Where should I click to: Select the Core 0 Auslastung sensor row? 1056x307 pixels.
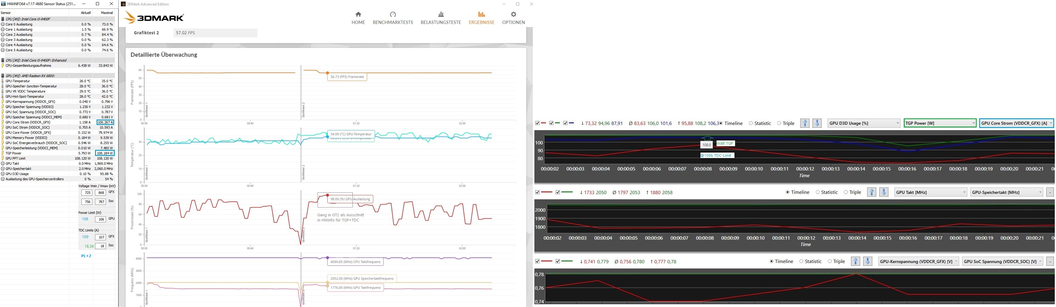click(57, 24)
